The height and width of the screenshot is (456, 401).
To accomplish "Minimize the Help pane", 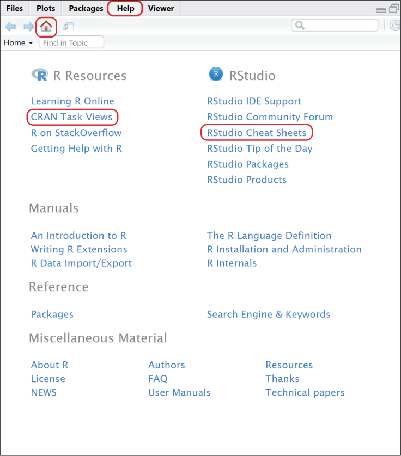I will [x=381, y=9].
